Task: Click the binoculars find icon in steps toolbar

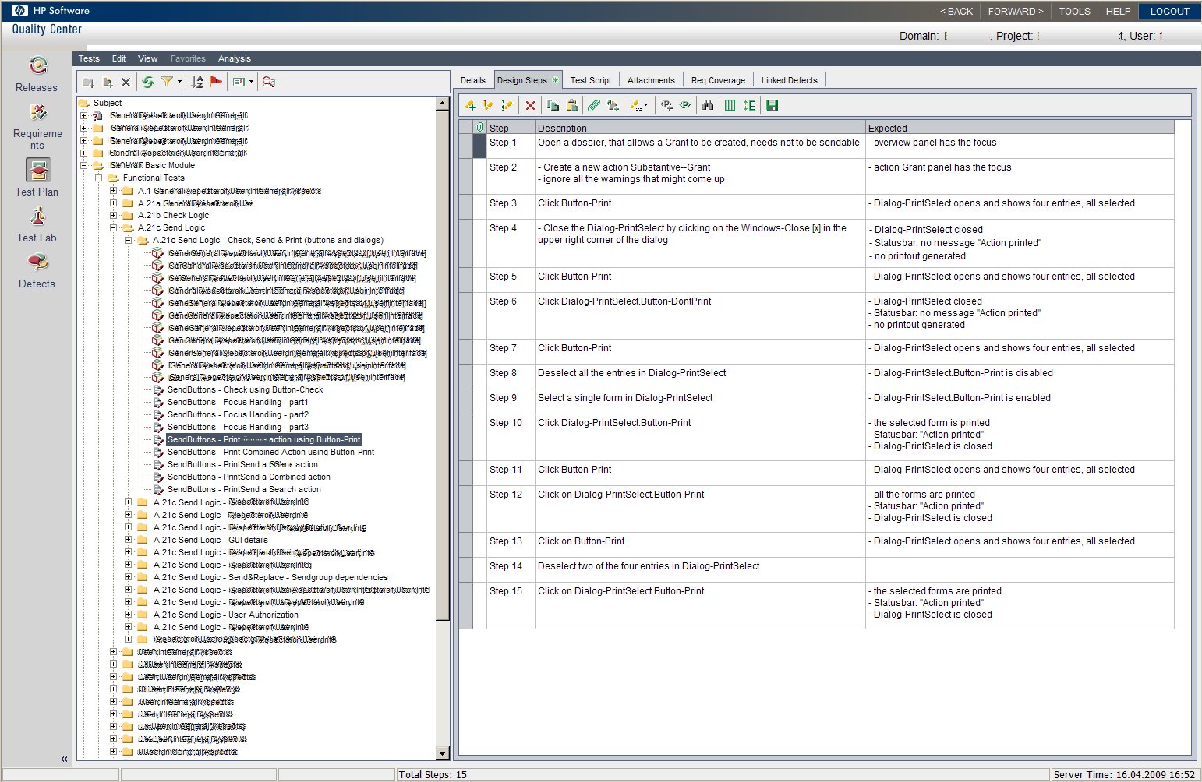Action: [x=708, y=105]
